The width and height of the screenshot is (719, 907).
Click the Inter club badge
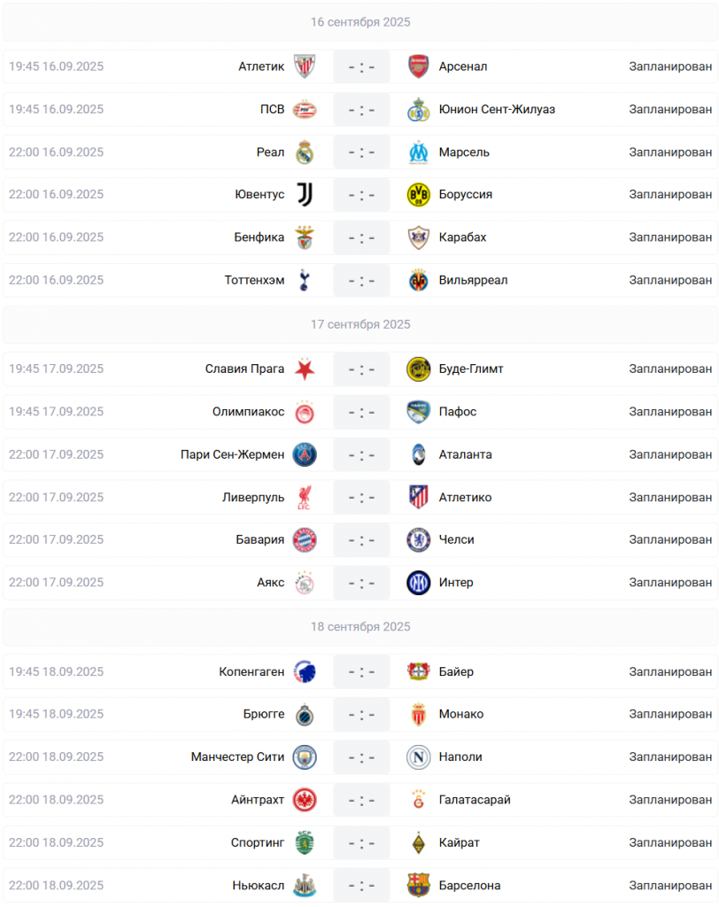point(418,583)
